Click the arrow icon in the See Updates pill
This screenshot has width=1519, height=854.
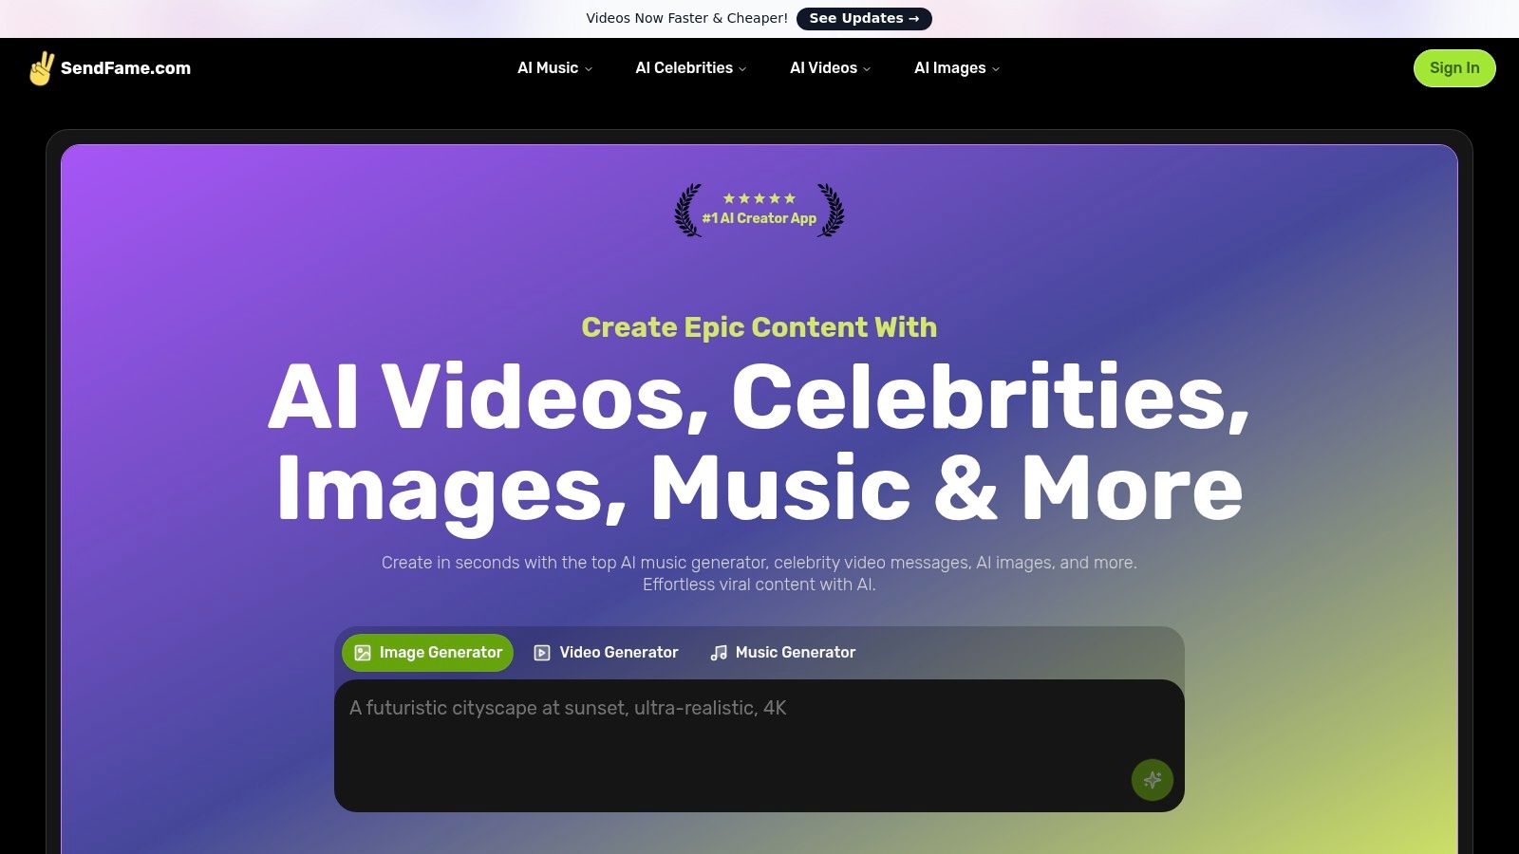913,18
